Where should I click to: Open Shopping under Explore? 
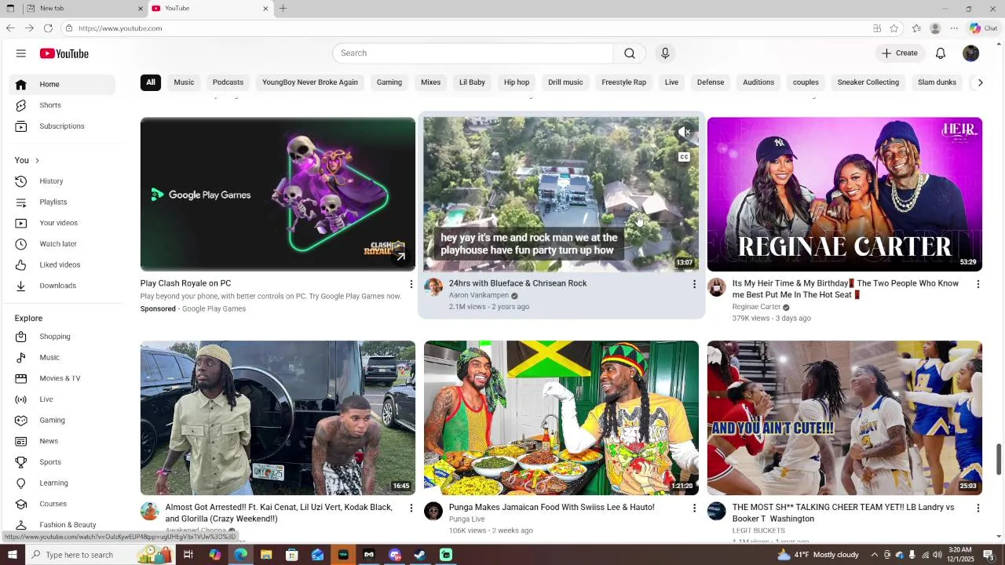pos(55,337)
